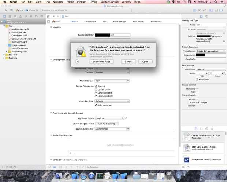227x182 pixels.
Task: Open the Project Format dropdown
Action: (x=211, y=51)
